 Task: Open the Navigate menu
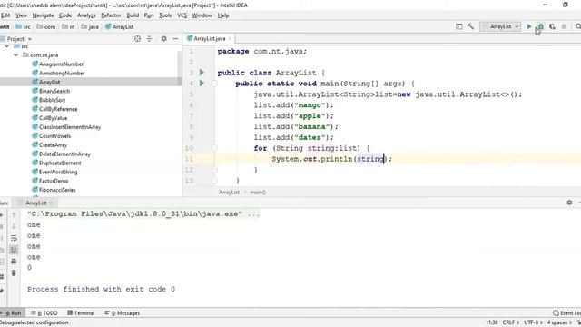point(43,15)
